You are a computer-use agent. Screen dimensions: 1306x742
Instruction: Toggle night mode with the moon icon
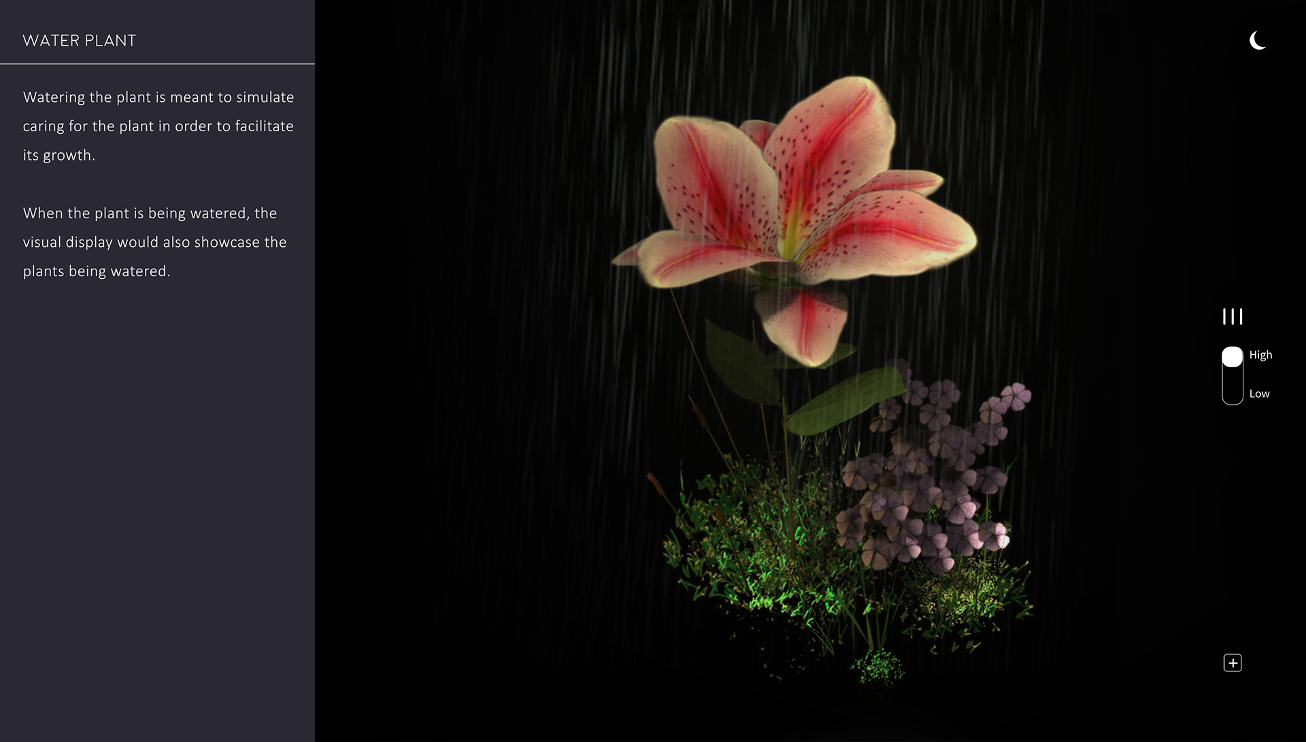(x=1258, y=41)
